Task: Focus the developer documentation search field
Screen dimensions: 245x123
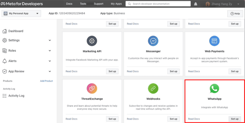Action: point(158,4)
